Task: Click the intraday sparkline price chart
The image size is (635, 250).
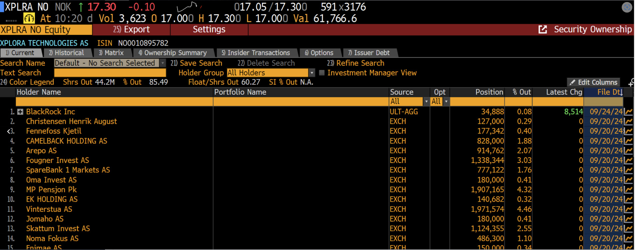Action: [x=190, y=6]
